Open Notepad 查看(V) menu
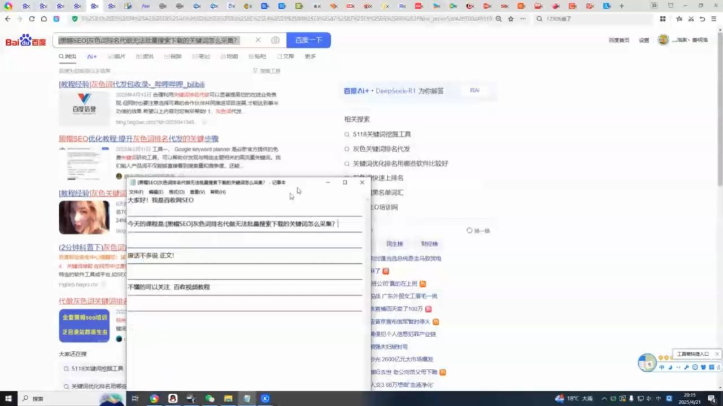This screenshot has width=723, height=406. (x=197, y=192)
